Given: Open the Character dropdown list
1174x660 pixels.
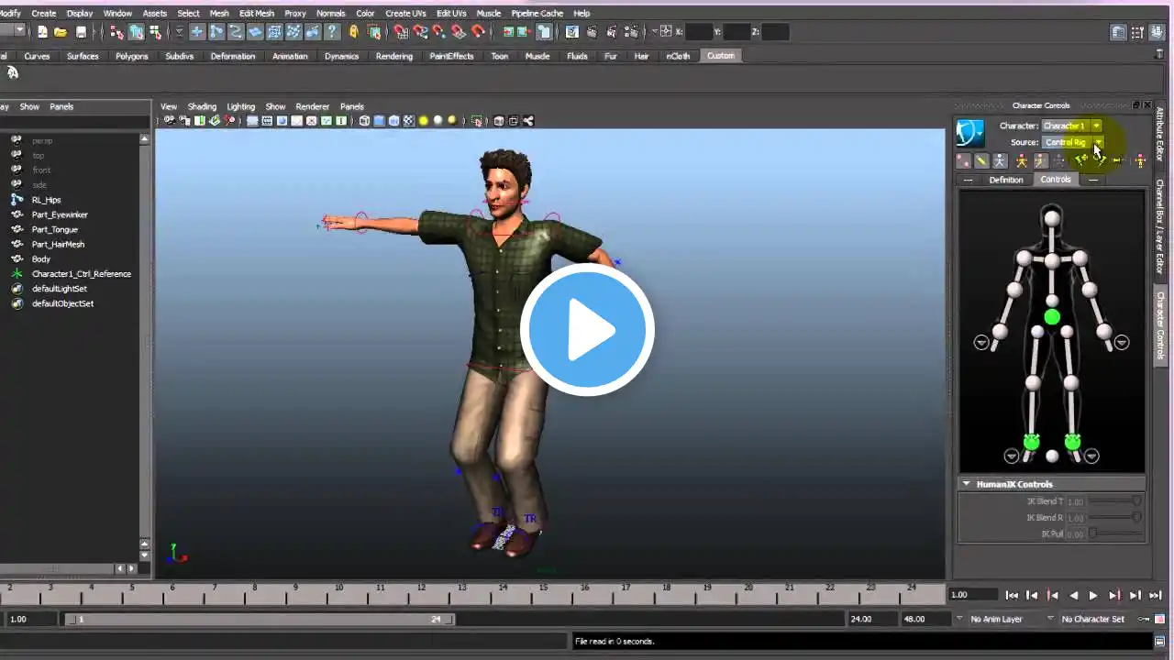Looking at the screenshot, I should click(x=1096, y=126).
